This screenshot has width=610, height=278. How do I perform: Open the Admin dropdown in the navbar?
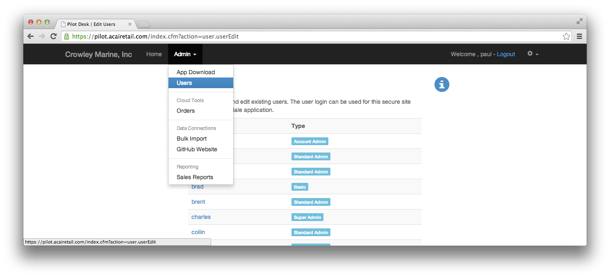point(185,54)
